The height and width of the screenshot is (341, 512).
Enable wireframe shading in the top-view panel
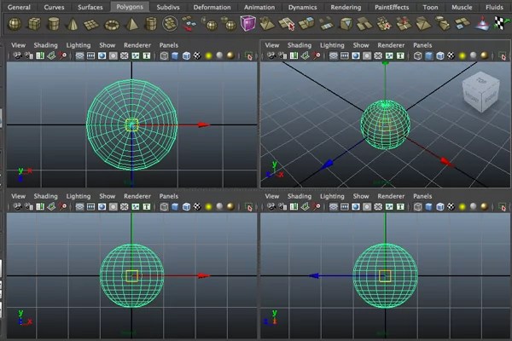click(164, 56)
